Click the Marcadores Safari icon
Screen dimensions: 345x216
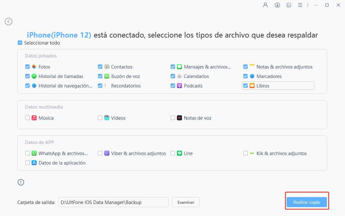[x=252, y=76]
